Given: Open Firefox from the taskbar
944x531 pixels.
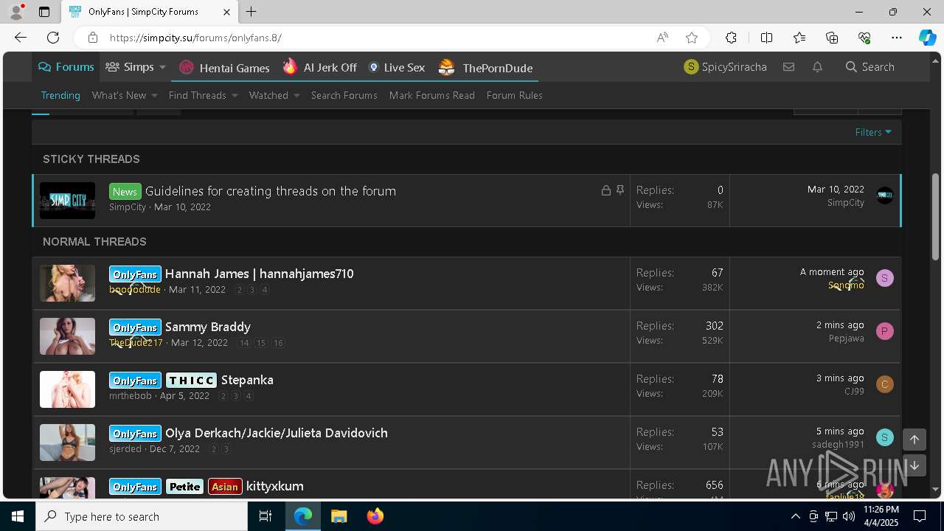Looking at the screenshot, I should tap(375, 516).
